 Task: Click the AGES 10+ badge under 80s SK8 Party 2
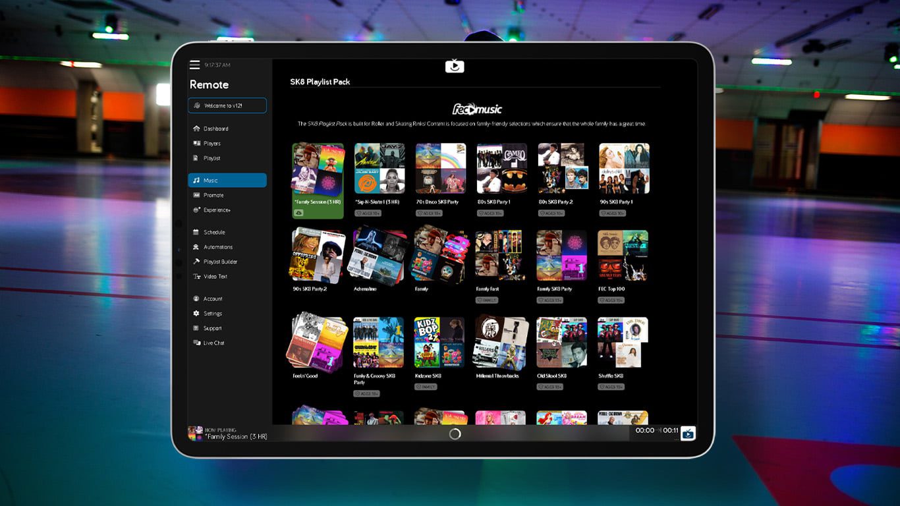(551, 213)
